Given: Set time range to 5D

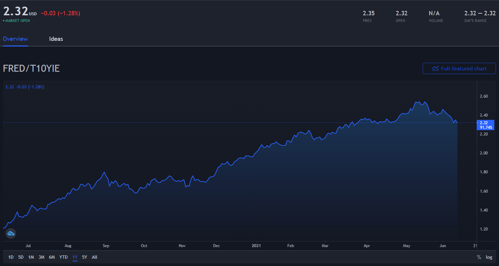Looking at the screenshot, I should tap(21, 257).
